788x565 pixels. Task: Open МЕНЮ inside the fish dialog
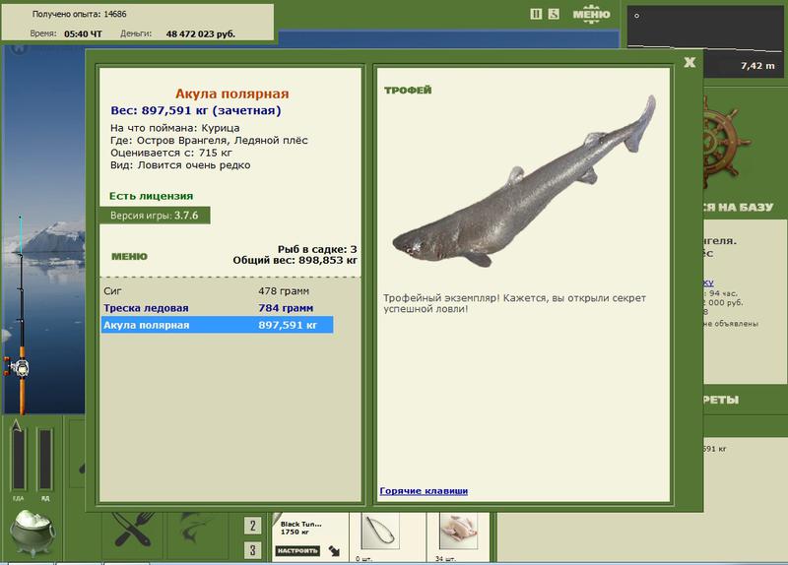point(130,257)
